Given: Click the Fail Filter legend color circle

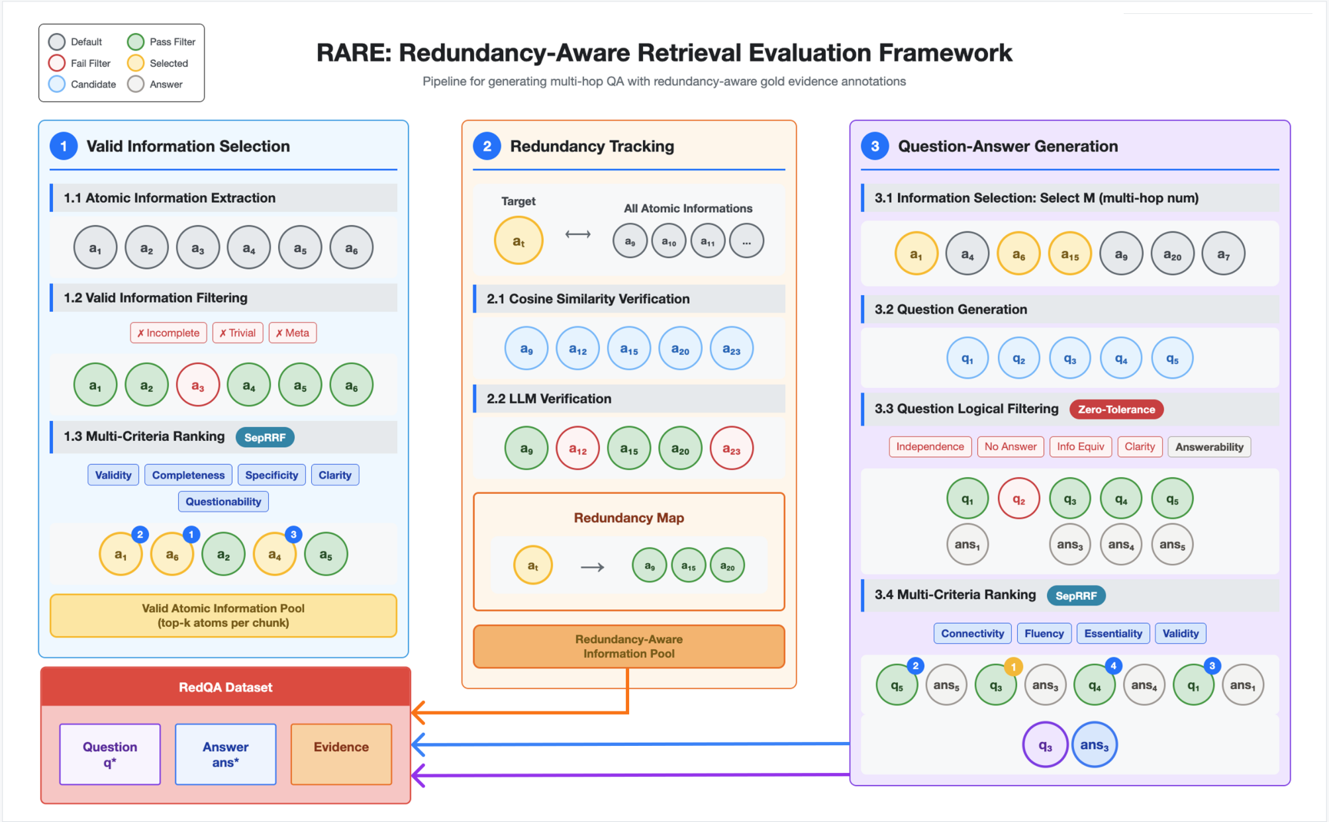Looking at the screenshot, I should coord(57,63).
